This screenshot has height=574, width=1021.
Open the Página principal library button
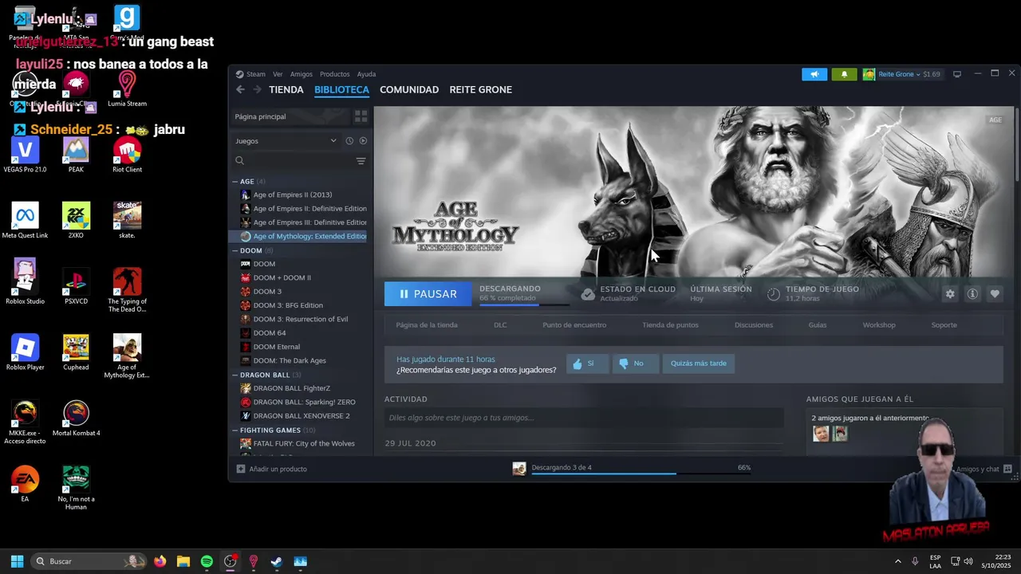pos(290,116)
